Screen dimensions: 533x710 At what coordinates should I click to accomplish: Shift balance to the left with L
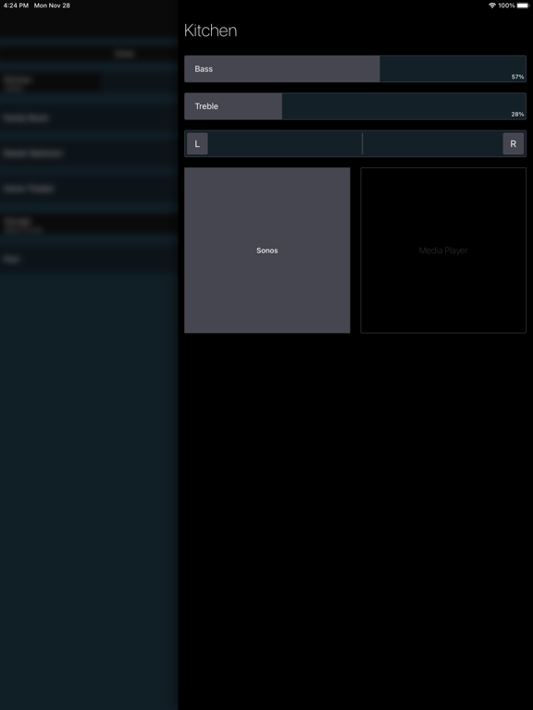197,144
